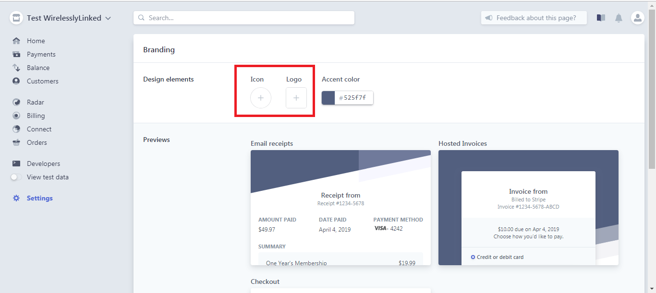
Task: Click the accent color swatch
Action: pyautogui.click(x=328, y=98)
